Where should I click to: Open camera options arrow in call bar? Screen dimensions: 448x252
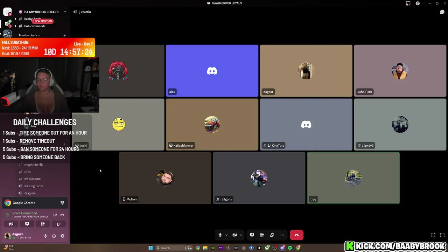pyautogui.click(x=241, y=235)
